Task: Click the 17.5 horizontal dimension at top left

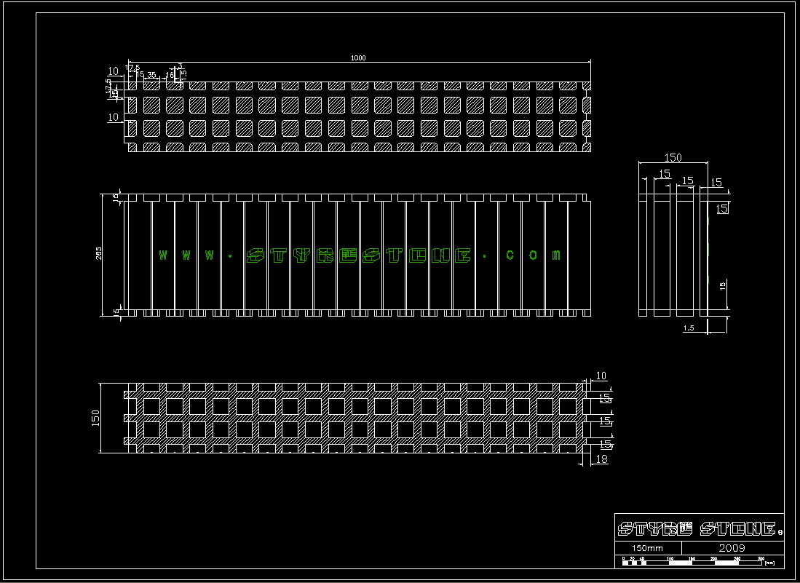Action: pyautogui.click(x=132, y=68)
